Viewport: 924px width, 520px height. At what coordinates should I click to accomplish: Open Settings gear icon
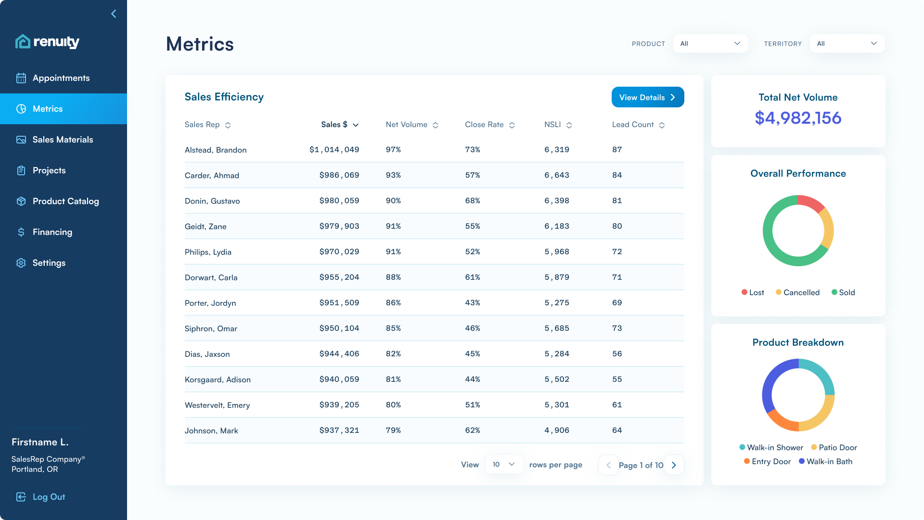click(x=21, y=263)
